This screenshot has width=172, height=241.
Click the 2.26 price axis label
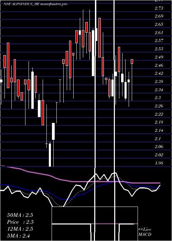pyautogui.click(x=159, y=106)
